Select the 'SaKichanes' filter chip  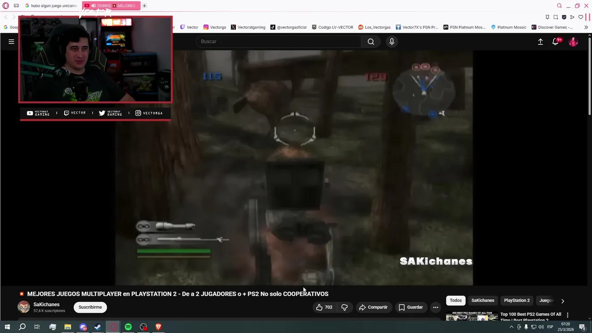483,301
